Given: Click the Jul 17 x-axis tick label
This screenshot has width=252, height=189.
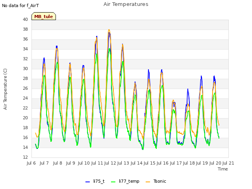Looking at the screenshot, I should point(176,163).
